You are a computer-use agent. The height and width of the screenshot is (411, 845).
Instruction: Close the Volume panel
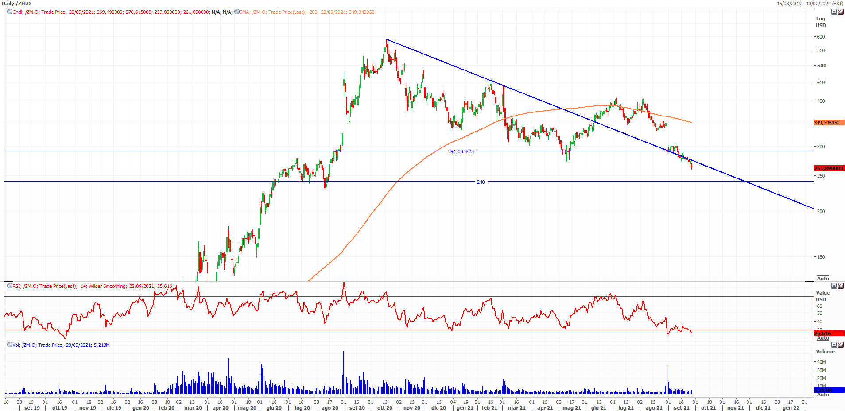(x=841, y=345)
